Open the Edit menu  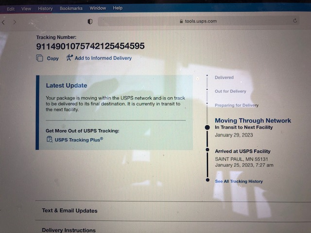(11, 9)
